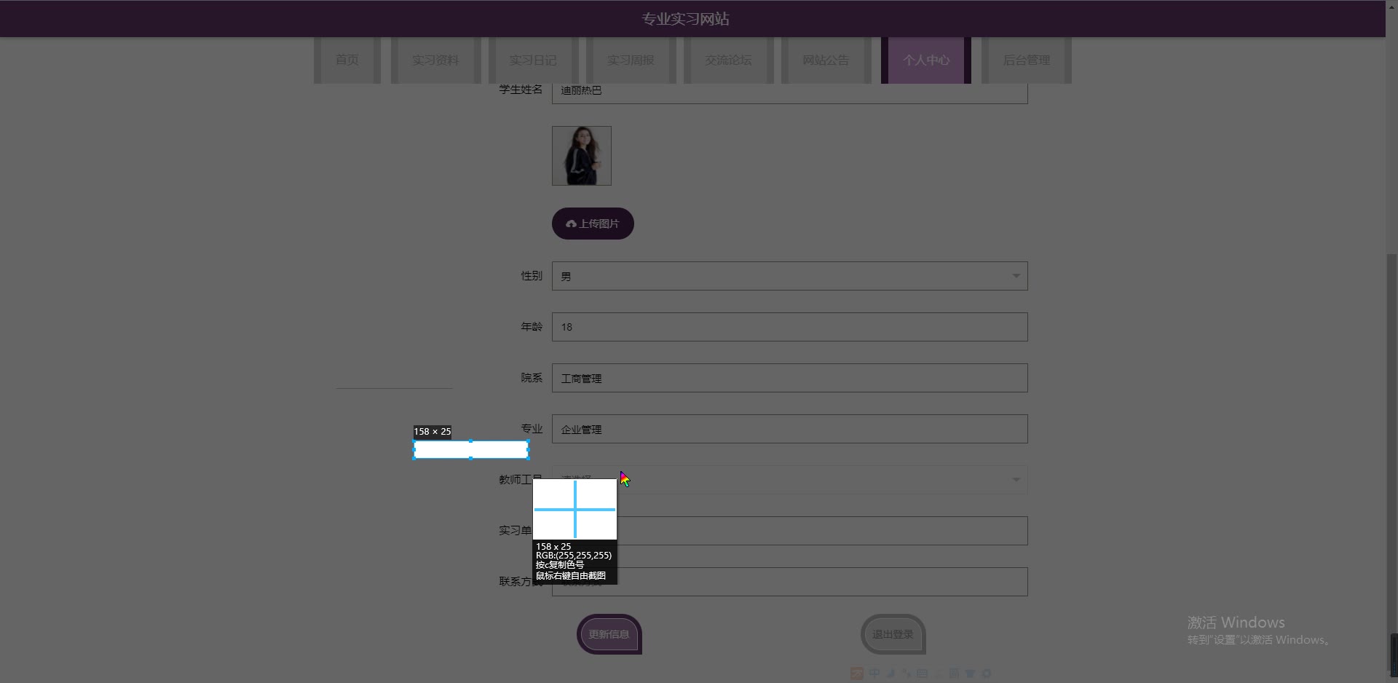Go to the 交流论坛 tab

point(728,60)
